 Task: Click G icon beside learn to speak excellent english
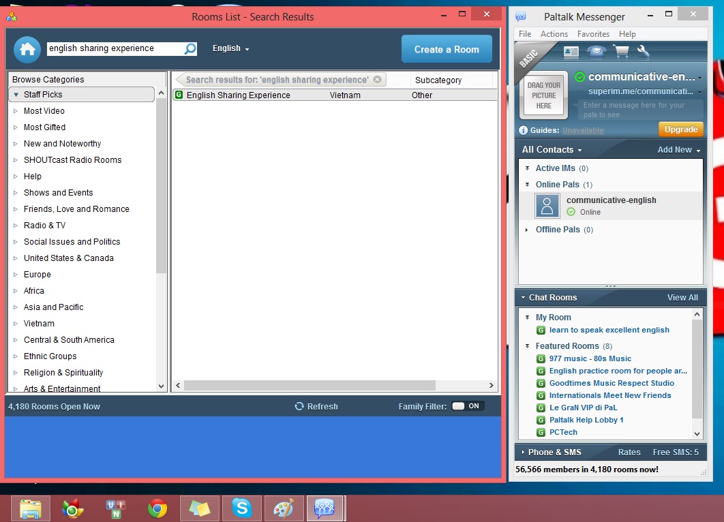click(541, 330)
